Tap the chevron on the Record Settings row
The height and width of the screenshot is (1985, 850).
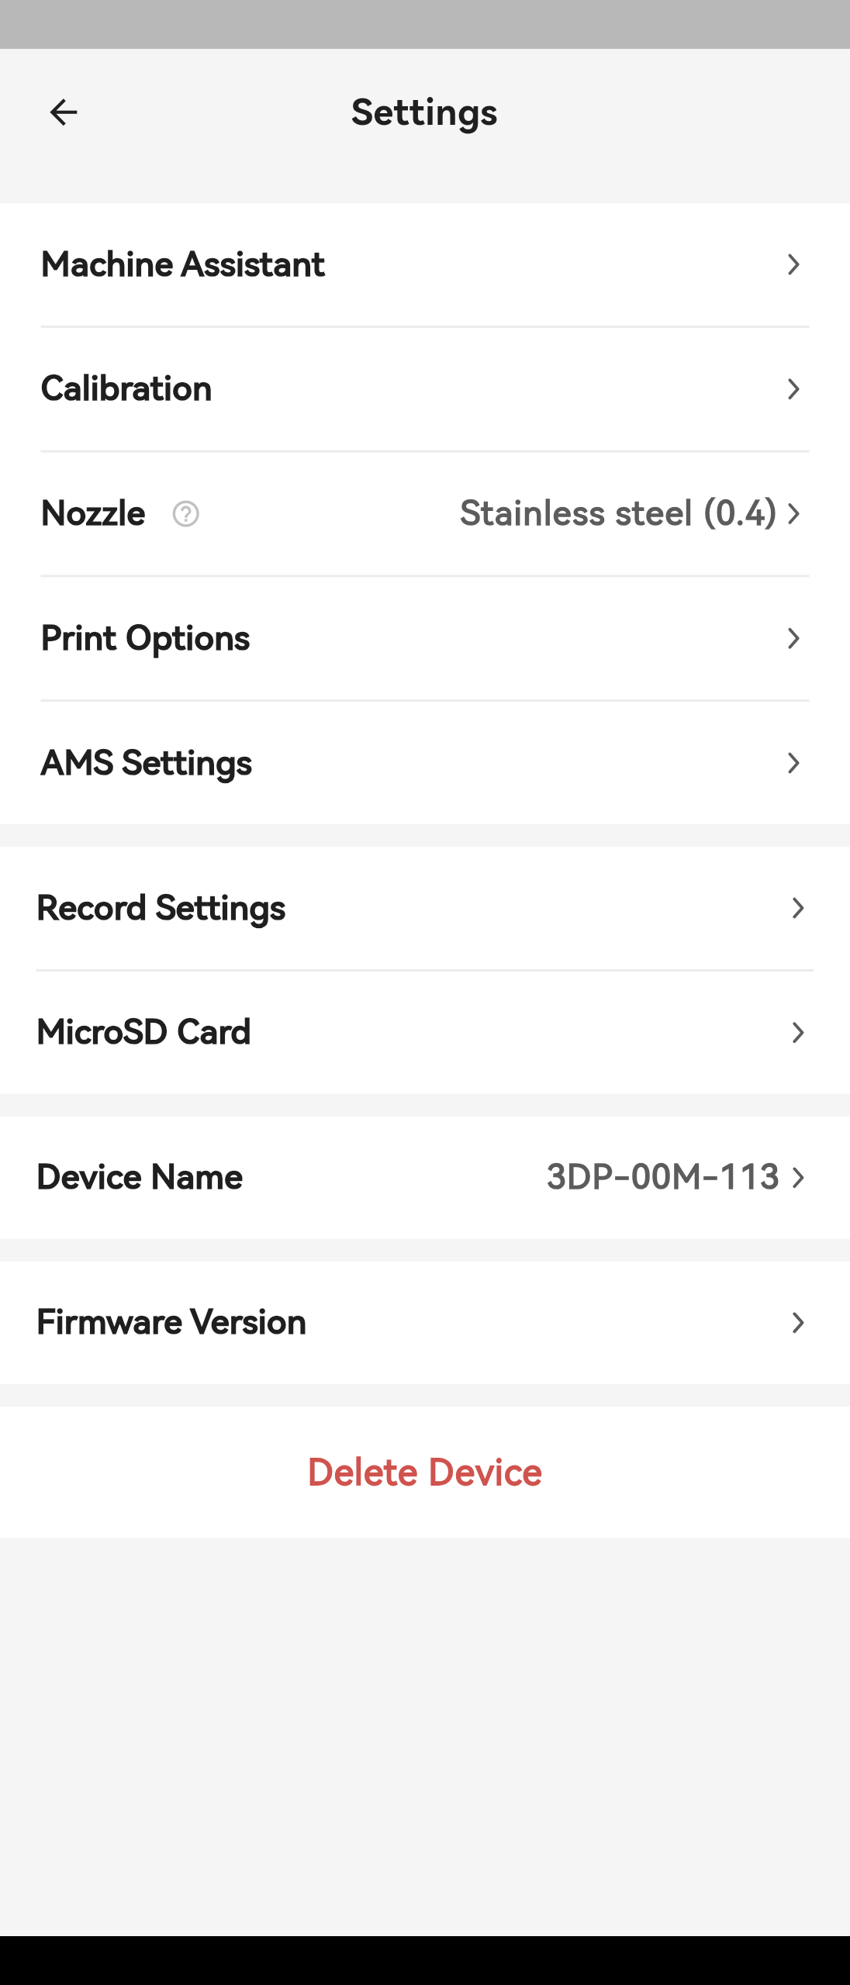797,908
